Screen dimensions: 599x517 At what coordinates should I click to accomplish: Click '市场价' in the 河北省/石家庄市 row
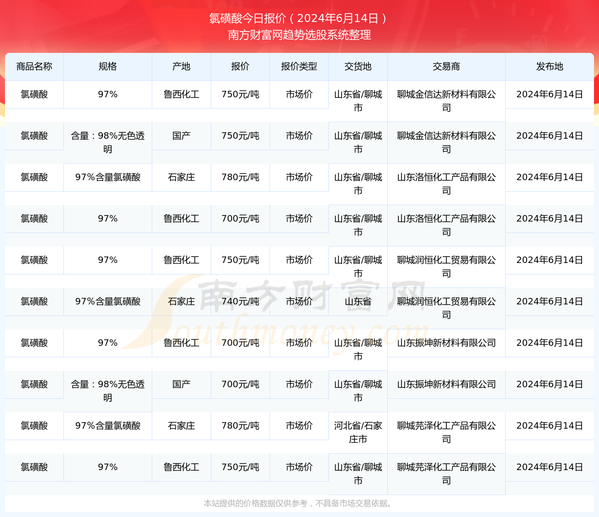299,426
